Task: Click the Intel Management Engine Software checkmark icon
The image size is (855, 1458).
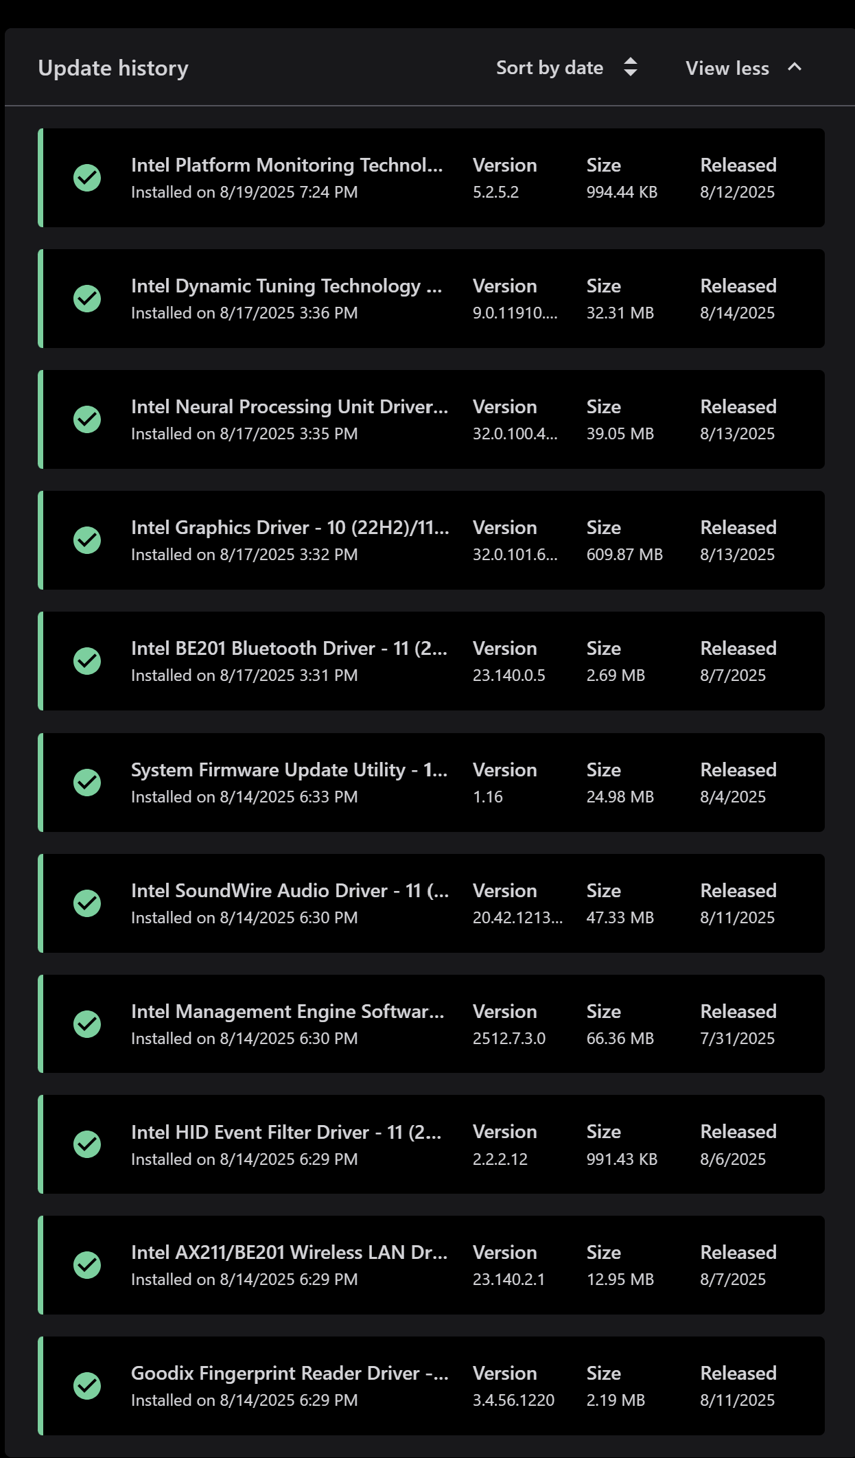Action: coord(87,1024)
